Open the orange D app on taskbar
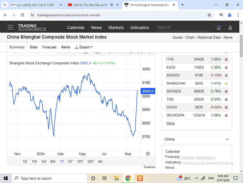243x183 pixels. [140, 178]
